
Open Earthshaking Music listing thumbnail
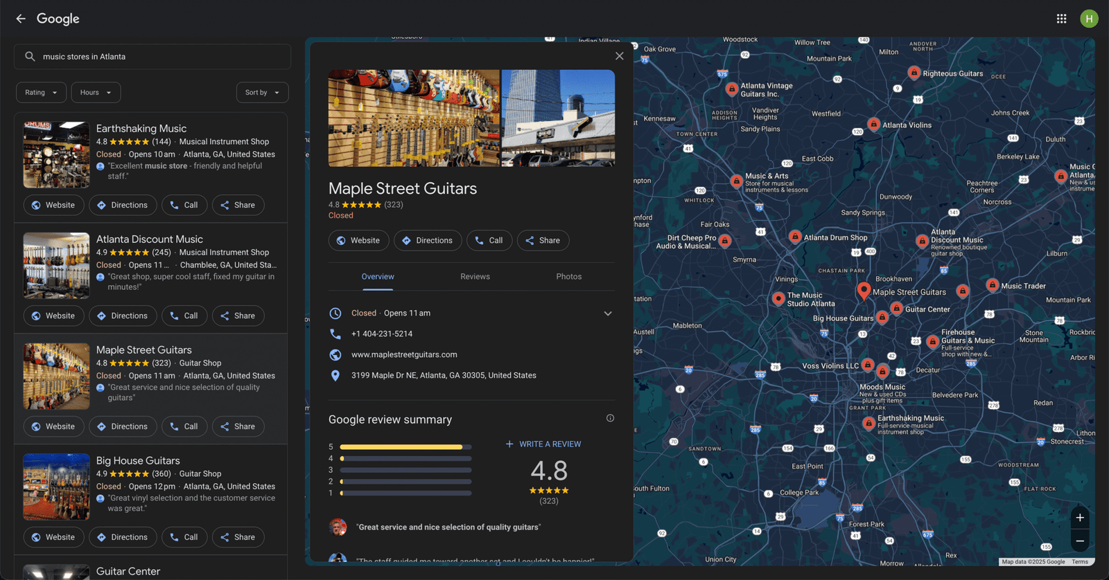56,155
